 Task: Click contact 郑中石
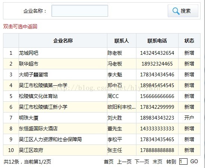[115, 85]
